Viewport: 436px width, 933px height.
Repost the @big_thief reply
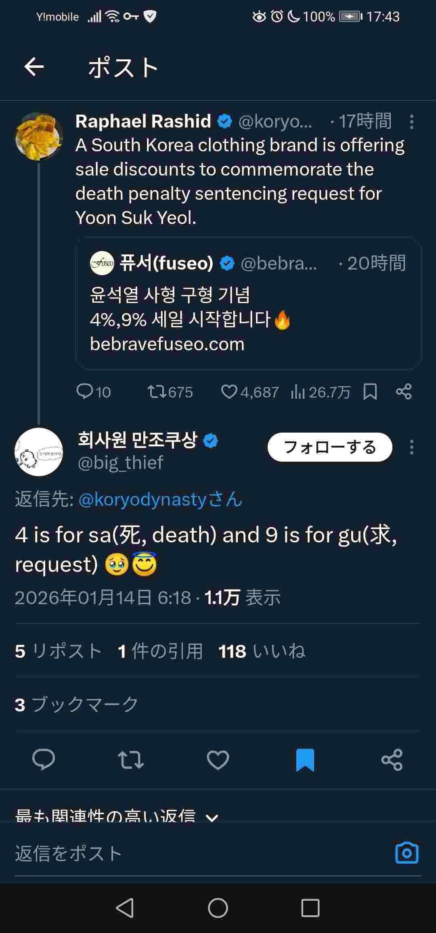130,760
